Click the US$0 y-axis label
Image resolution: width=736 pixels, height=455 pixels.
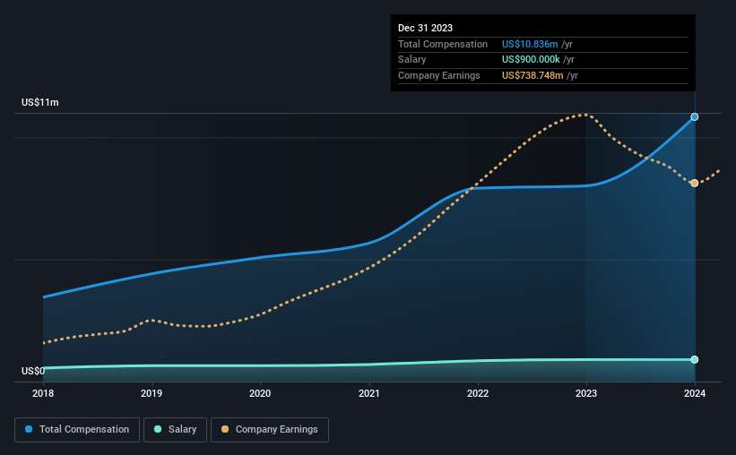point(33,371)
